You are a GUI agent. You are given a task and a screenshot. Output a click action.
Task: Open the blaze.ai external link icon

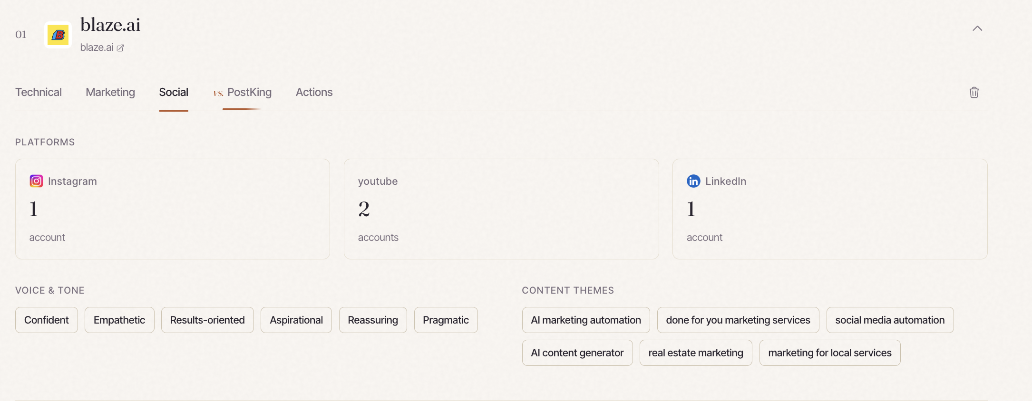(x=120, y=48)
